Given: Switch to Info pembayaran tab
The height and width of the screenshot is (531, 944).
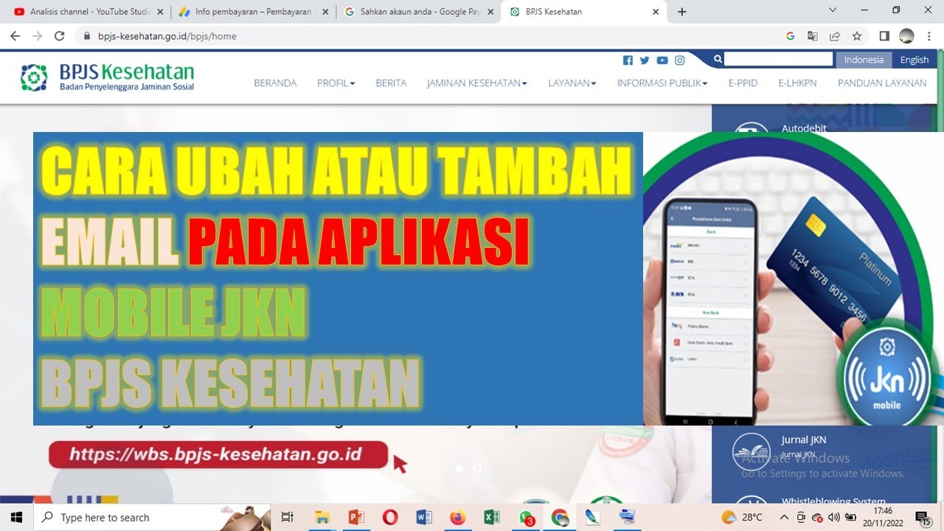Looking at the screenshot, I should coord(253,12).
